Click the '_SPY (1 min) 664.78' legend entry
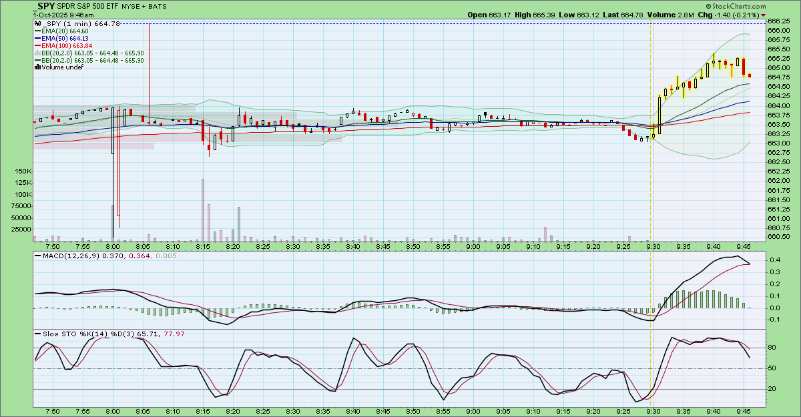 [81, 24]
